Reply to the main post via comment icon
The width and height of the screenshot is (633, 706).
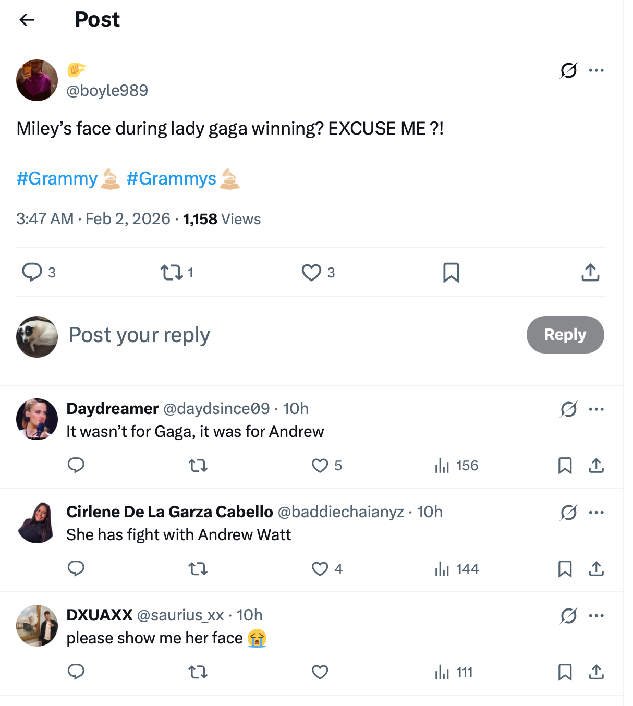point(32,272)
